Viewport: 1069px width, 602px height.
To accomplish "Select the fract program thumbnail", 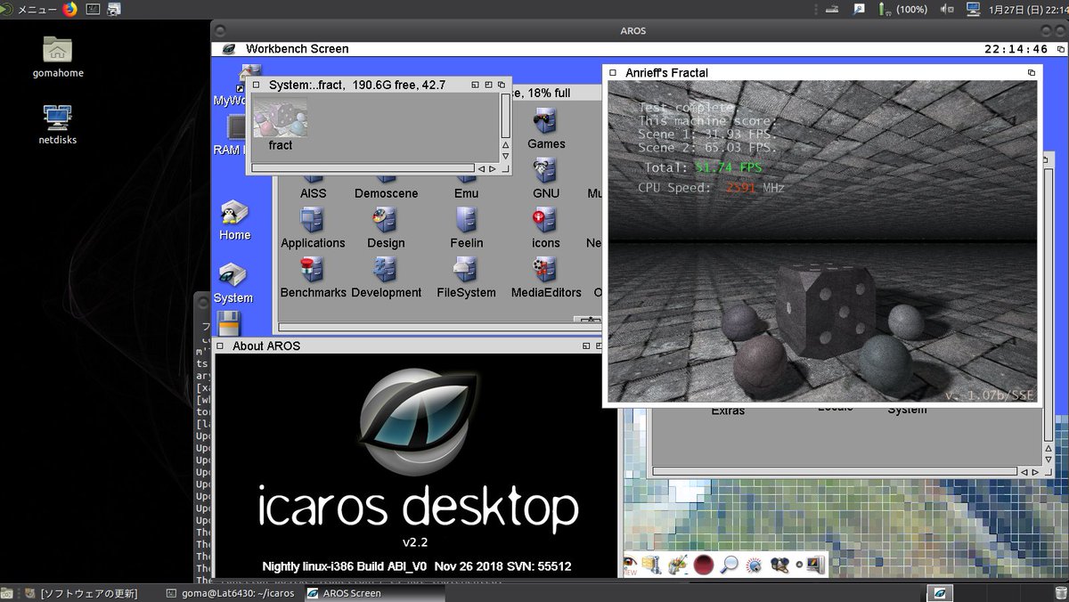I will 280,118.
